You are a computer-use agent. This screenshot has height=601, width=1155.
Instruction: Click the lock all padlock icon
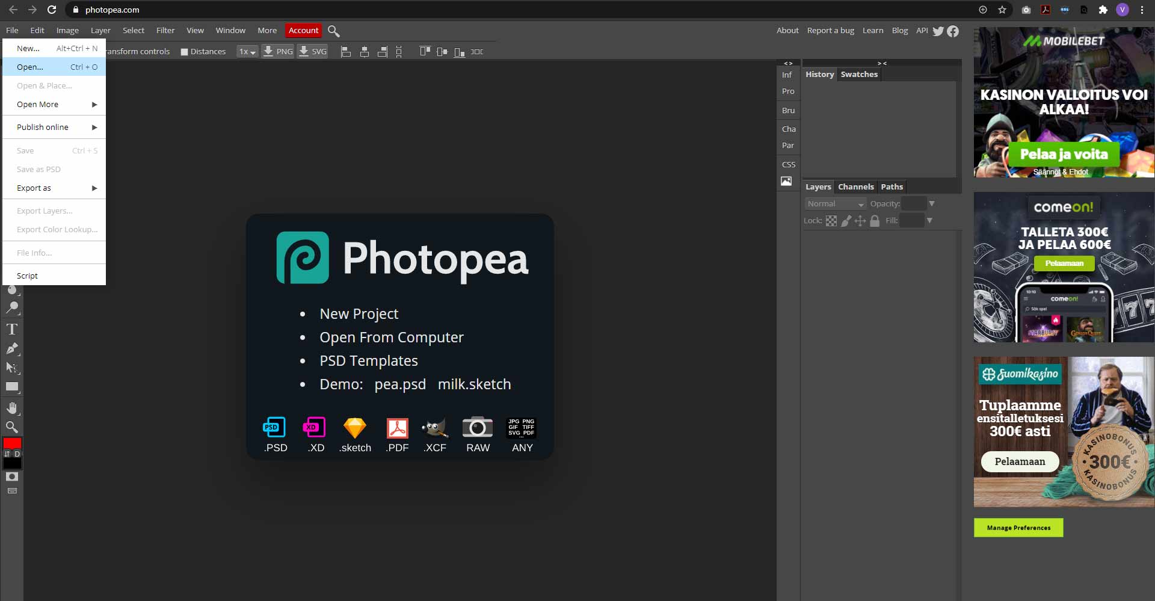click(x=875, y=221)
